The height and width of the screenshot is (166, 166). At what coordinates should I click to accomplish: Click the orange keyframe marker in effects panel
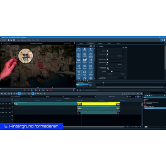point(103,83)
